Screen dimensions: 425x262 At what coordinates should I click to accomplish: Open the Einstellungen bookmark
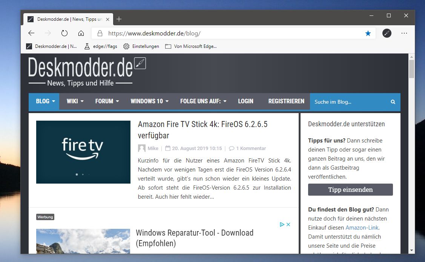point(141,46)
